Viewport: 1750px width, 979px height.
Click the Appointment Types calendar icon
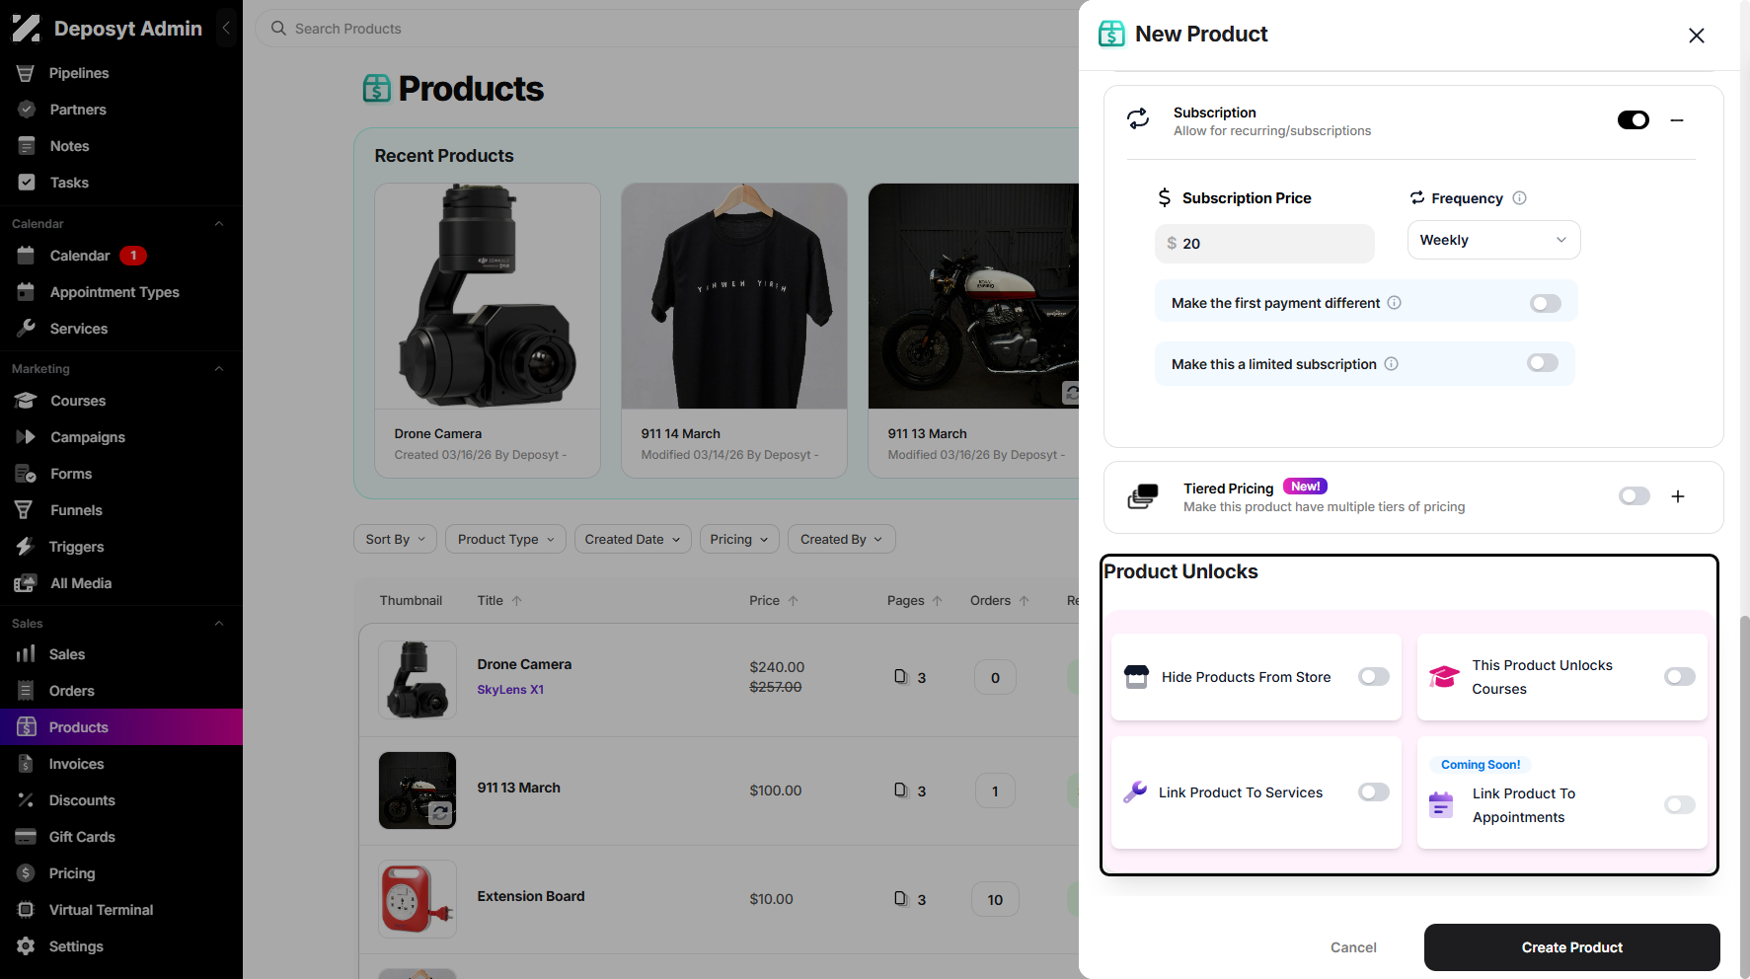click(27, 292)
